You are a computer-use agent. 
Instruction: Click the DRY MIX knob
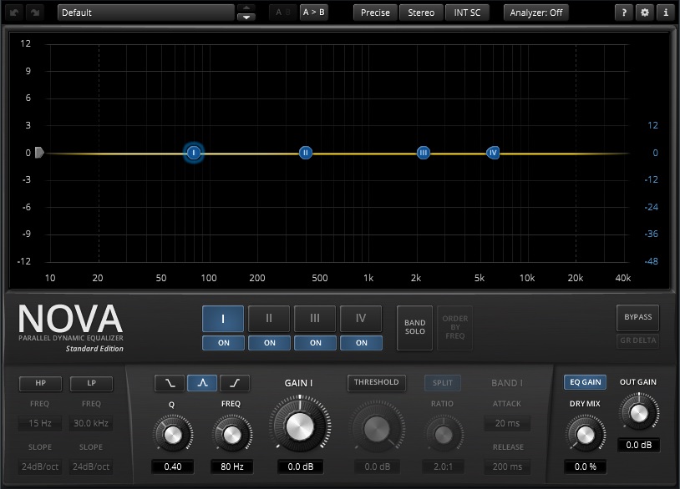(x=585, y=435)
